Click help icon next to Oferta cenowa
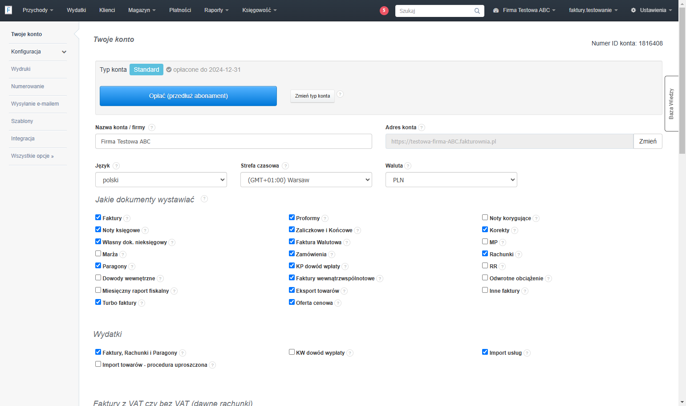Image resolution: width=686 pixels, height=406 pixels. pyautogui.click(x=338, y=303)
